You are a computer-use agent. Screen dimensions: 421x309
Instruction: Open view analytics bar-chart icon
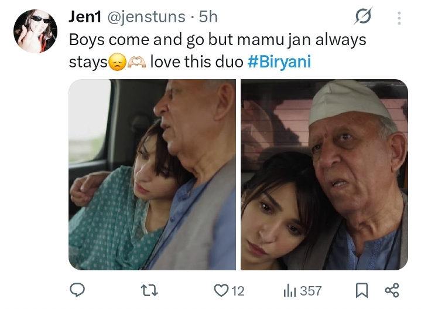(288, 290)
